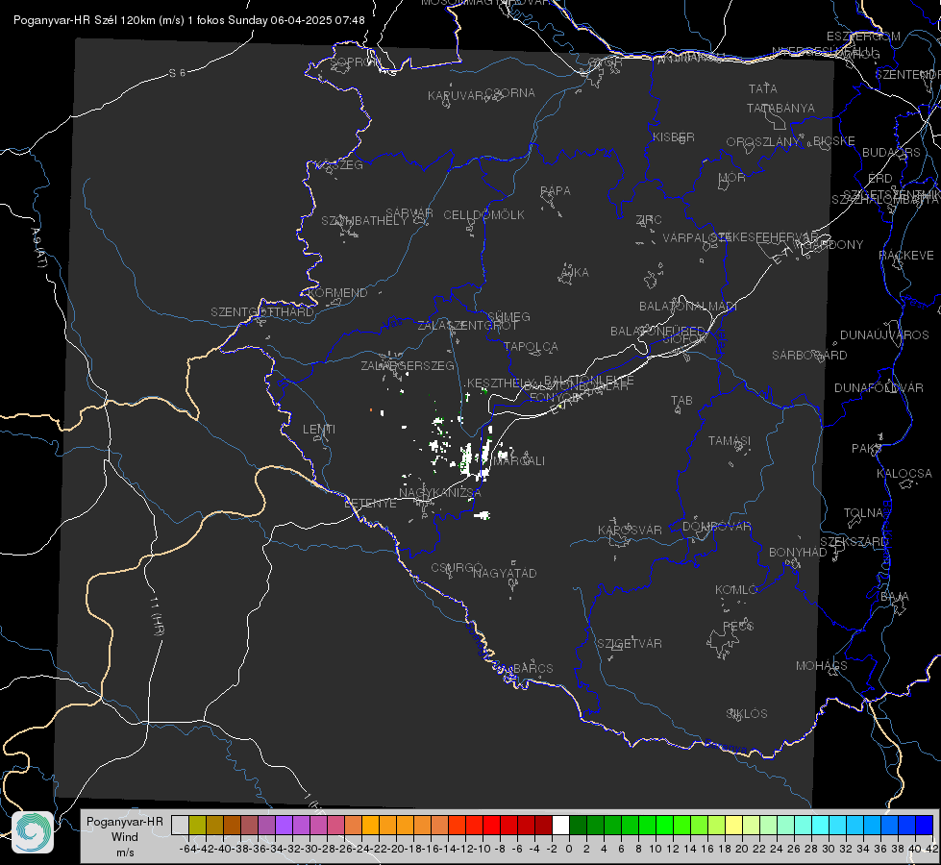The height and width of the screenshot is (865, 941).
Task: Choose the dark green swatch between 0 and 2
Action: click(578, 825)
